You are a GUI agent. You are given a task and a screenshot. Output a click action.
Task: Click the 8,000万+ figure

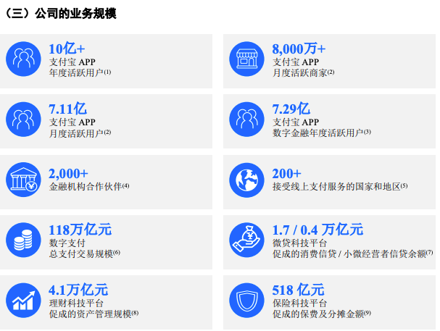pyautogui.click(x=299, y=49)
